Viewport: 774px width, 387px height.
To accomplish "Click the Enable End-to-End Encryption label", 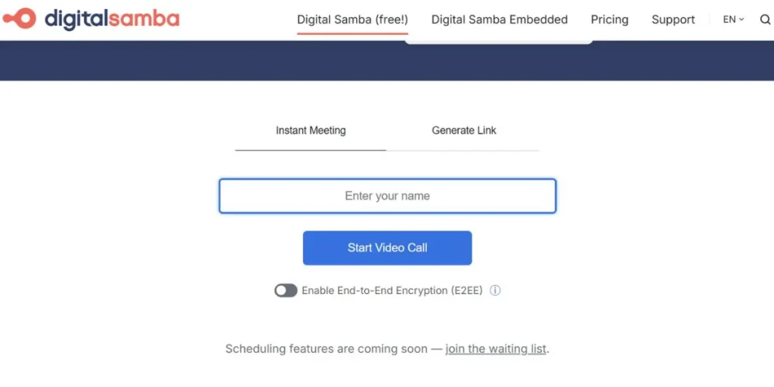I will point(392,290).
